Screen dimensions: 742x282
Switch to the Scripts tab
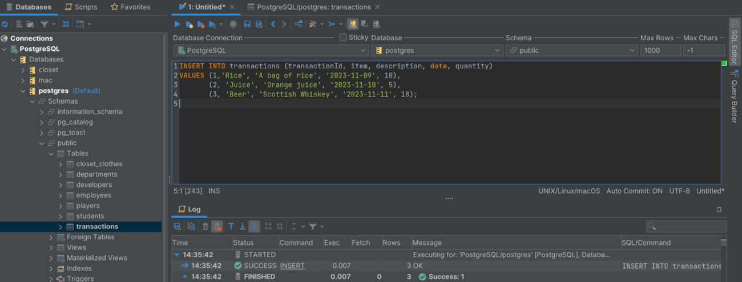coord(80,7)
